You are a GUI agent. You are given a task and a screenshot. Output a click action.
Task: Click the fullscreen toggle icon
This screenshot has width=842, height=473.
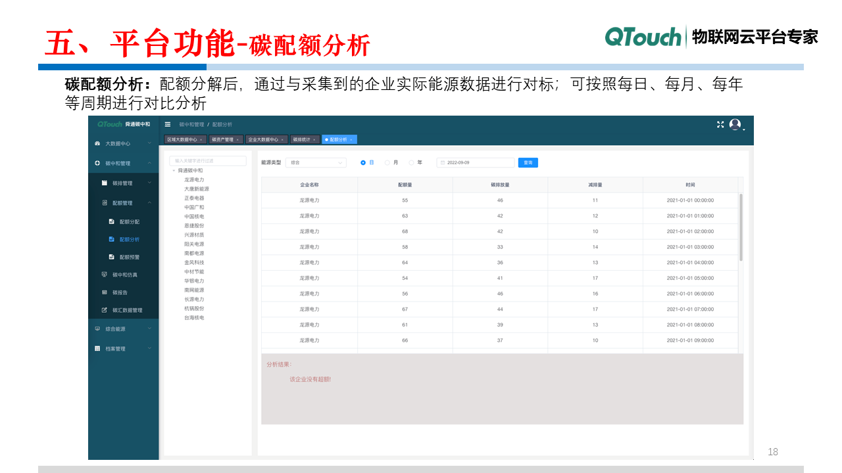(720, 124)
